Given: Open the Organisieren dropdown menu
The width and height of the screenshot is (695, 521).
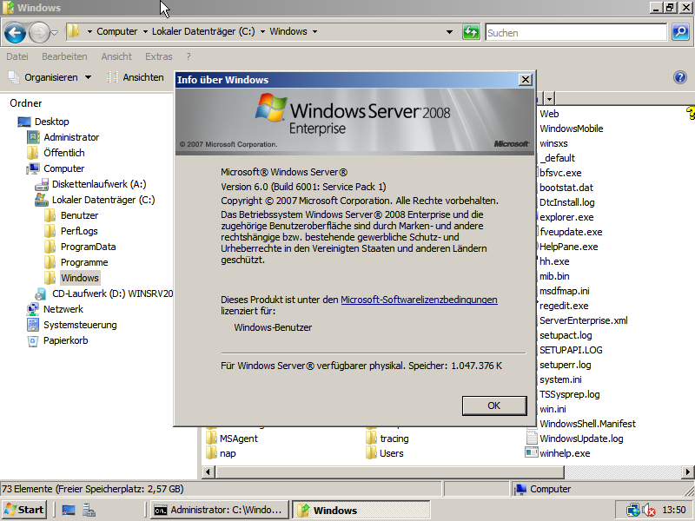Looking at the screenshot, I should point(50,77).
